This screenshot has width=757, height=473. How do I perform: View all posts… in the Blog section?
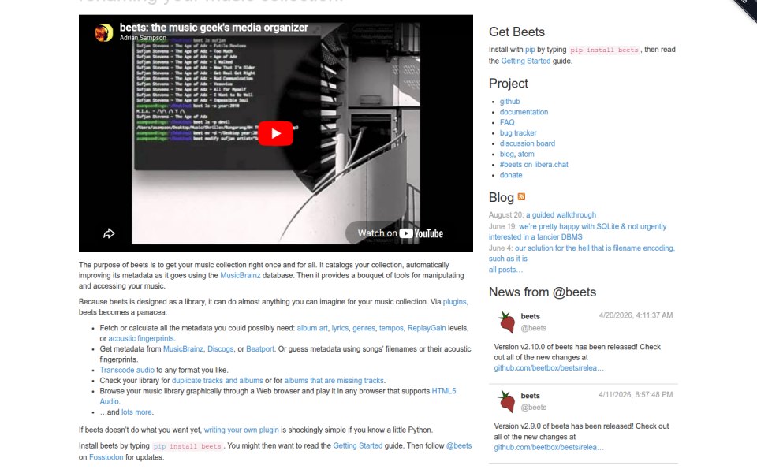[505, 270]
